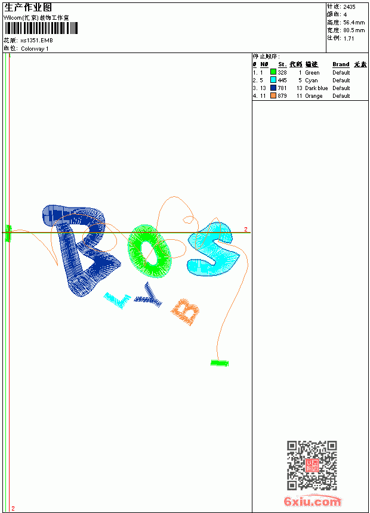Click the 'St.' column header
This screenshot has width=370, height=513.
(282, 64)
